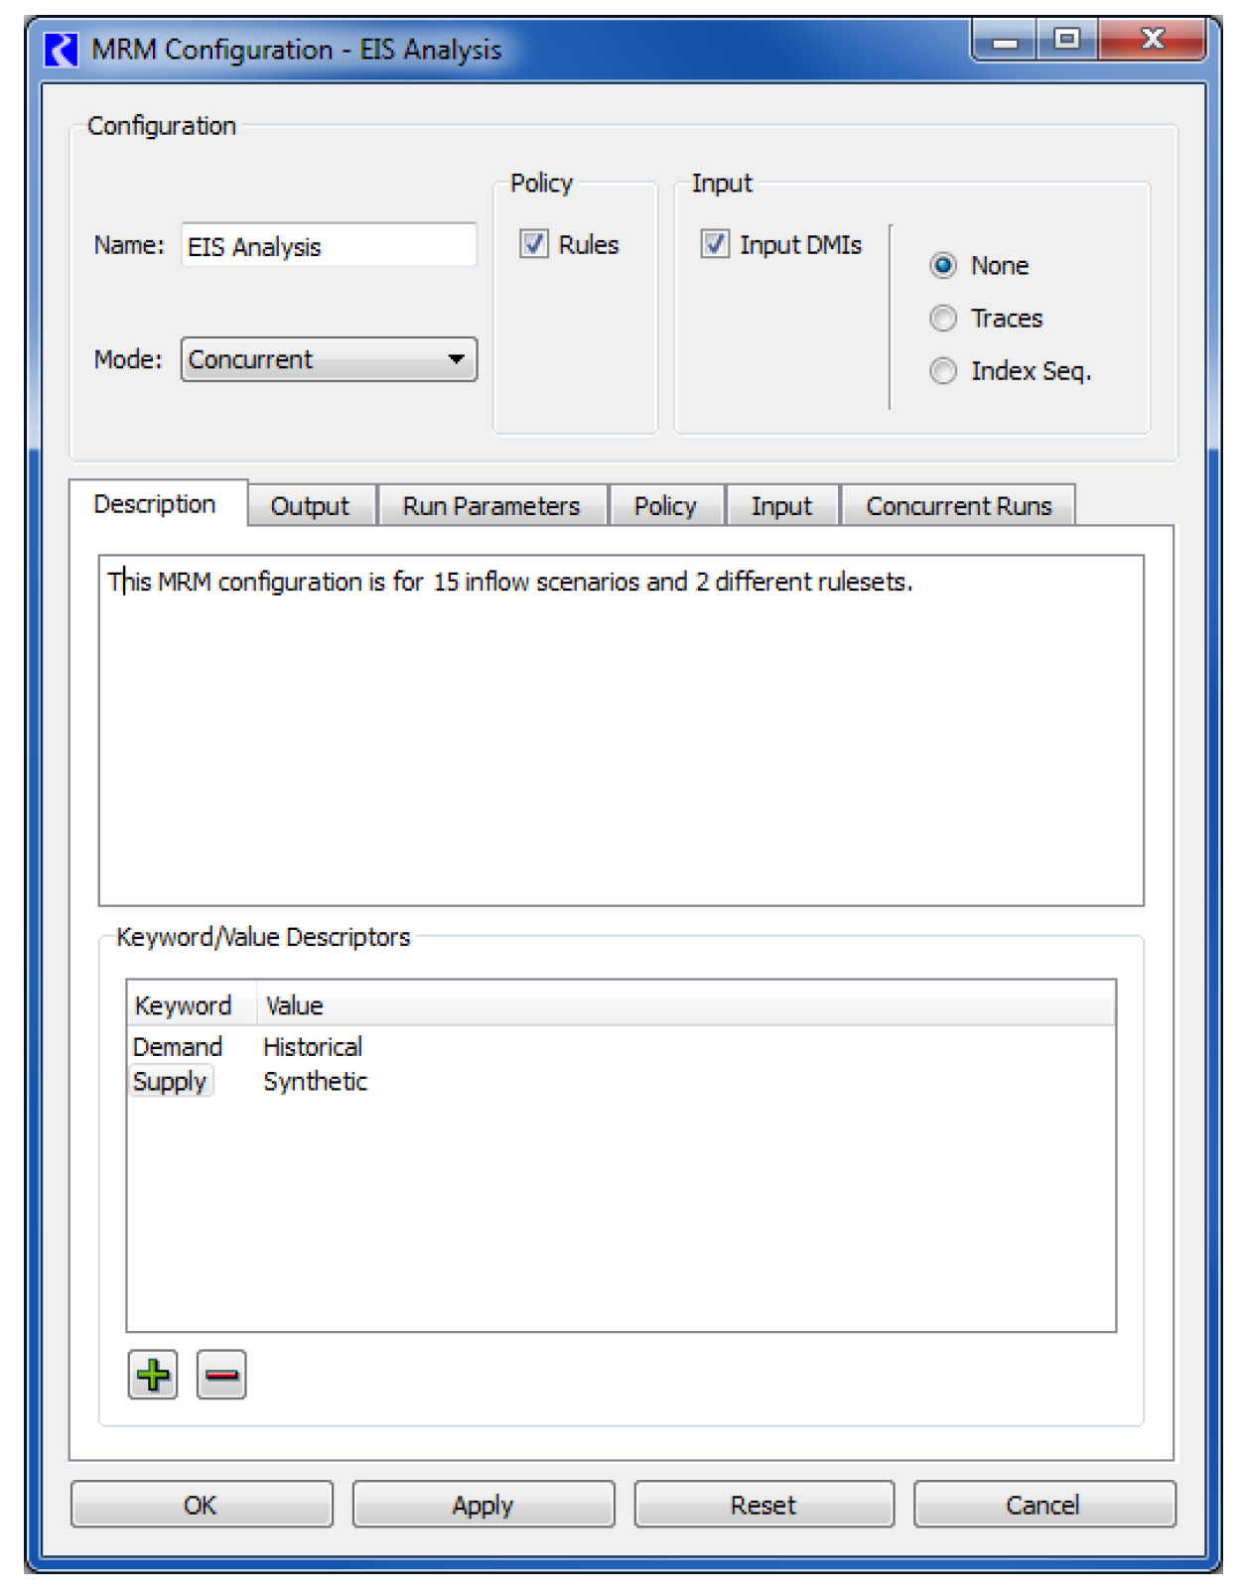Click the RiverWare app icon in title bar
This screenshot has height=1592, width=1244.
tap(62, 49)
